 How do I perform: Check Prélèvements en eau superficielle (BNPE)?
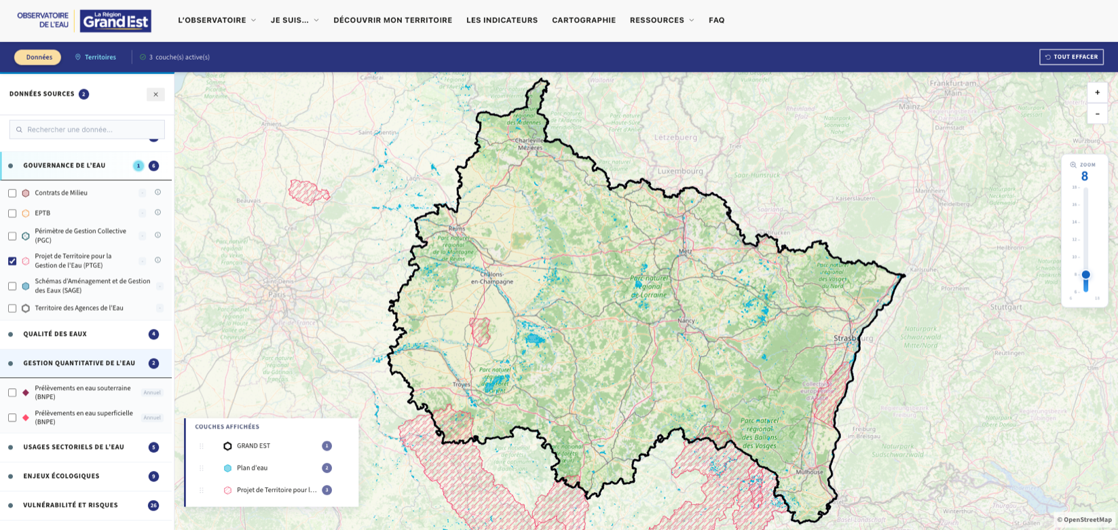12,417
